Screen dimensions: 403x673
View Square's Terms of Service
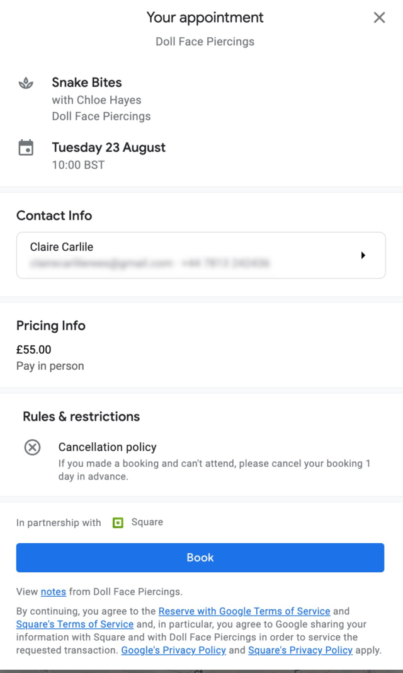click(x=75, y=624)
